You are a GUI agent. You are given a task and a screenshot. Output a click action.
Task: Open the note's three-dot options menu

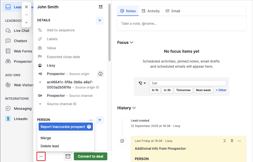point(239,141)
